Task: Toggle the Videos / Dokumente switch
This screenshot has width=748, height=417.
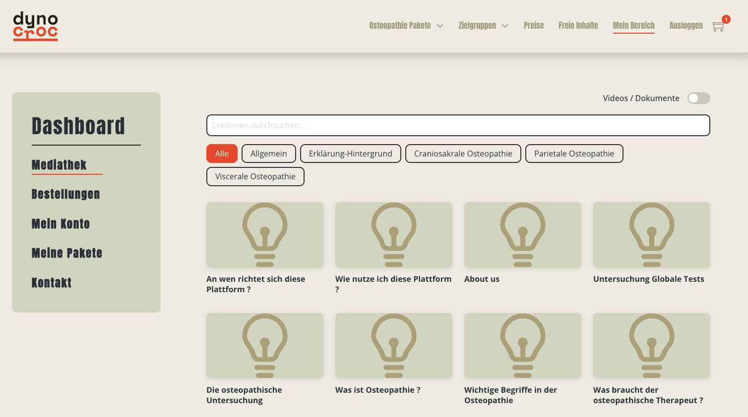Action: point(698,98)
